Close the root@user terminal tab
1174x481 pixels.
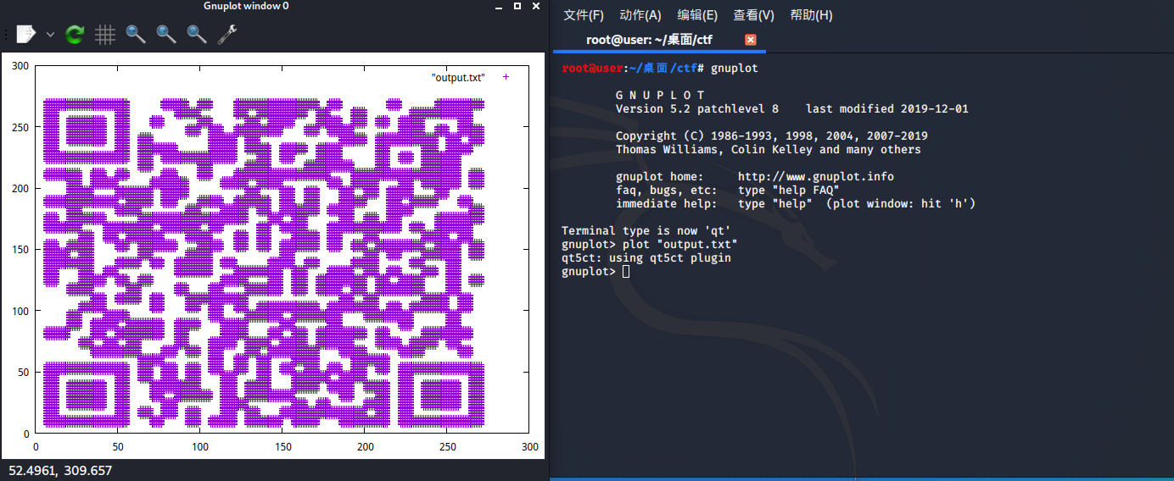(x=750, y=40)
